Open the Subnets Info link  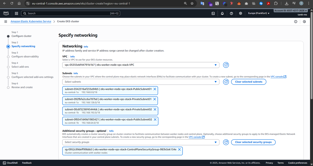(76, 73)
